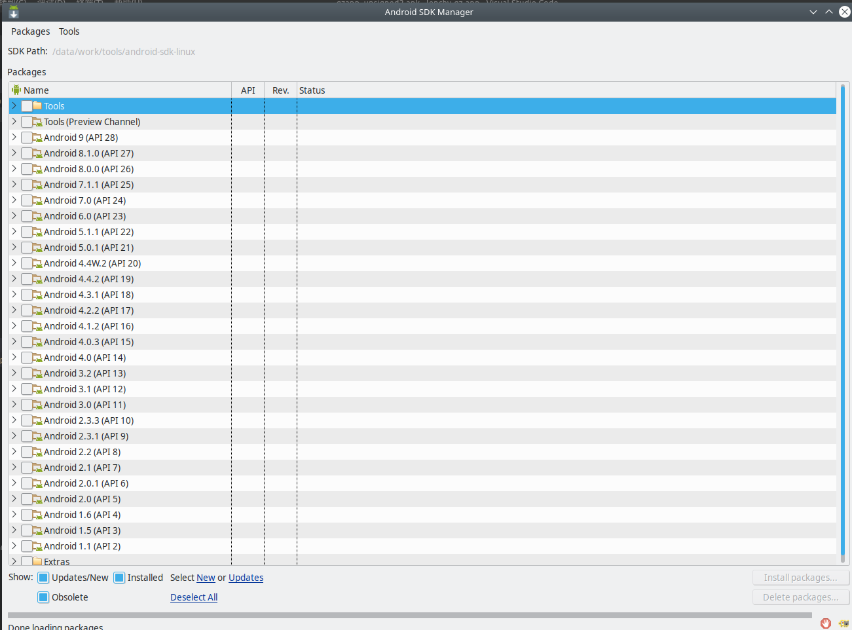Viewport: 852px width, 630px height.
Task: Click the Install packages button
Action: (x=800, y=578)
